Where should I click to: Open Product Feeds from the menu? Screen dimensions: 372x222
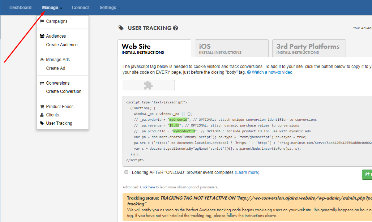point(60,107)
